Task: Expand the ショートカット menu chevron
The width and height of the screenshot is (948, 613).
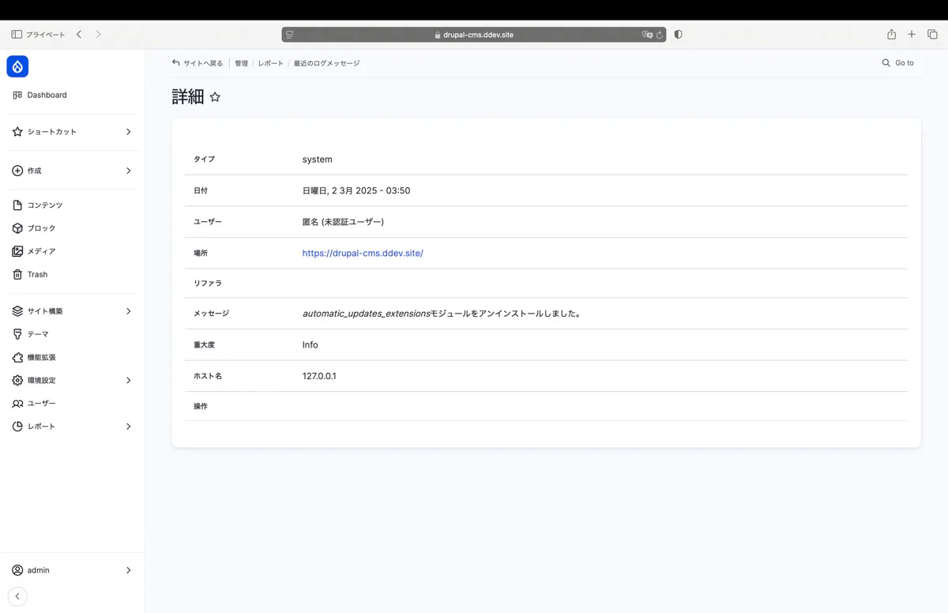Action: coord(129,132)
